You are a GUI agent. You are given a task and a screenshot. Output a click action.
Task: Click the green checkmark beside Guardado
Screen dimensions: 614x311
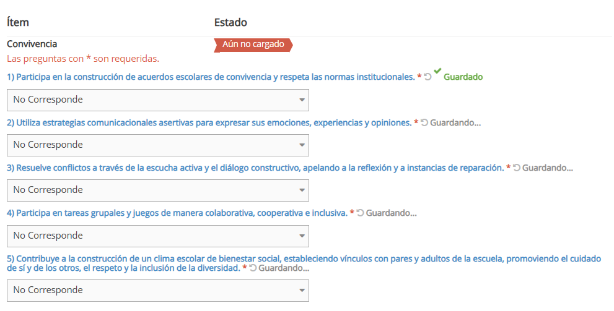[x=437, y=72]
